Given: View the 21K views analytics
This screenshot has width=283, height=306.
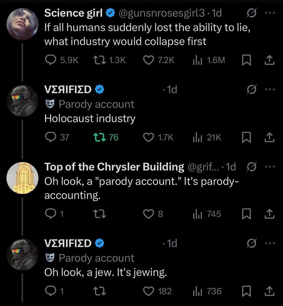Looking at the screenshot, I should point(197,137).
